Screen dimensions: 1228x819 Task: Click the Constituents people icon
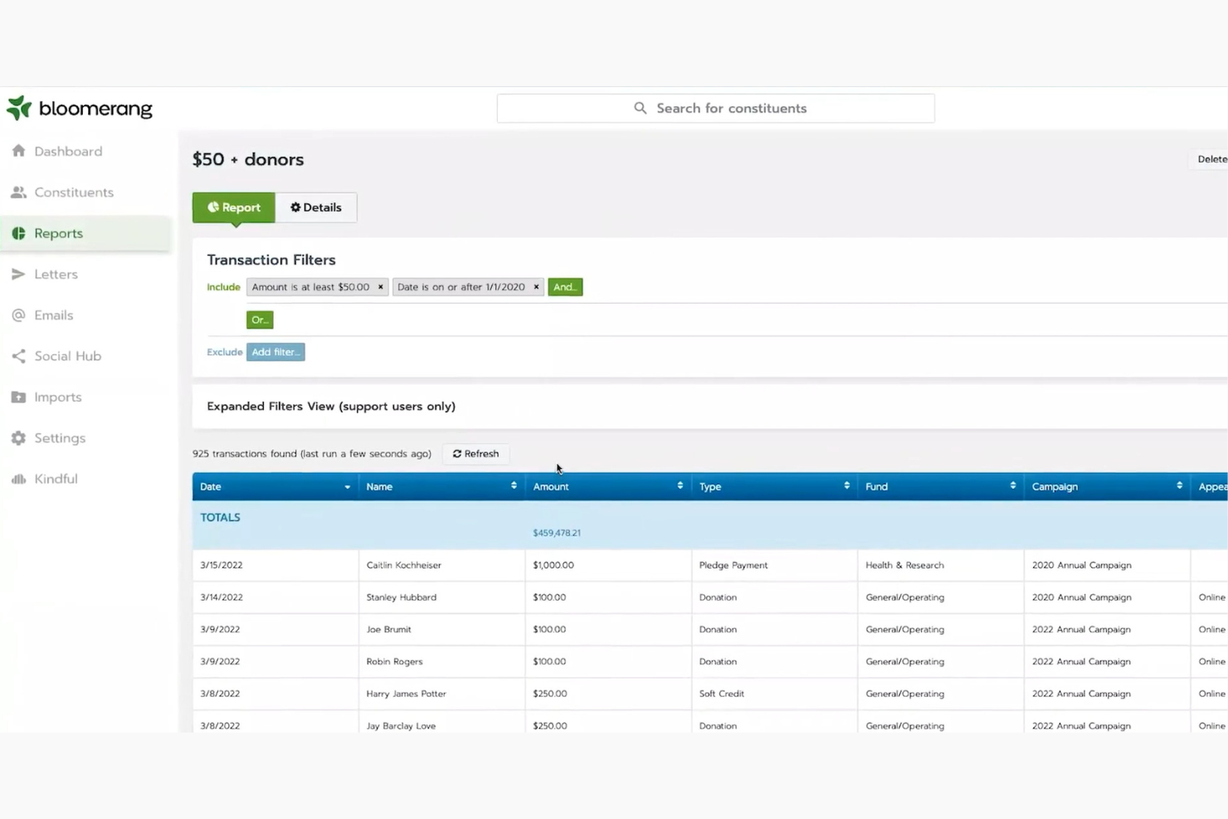tap(18, 193)
